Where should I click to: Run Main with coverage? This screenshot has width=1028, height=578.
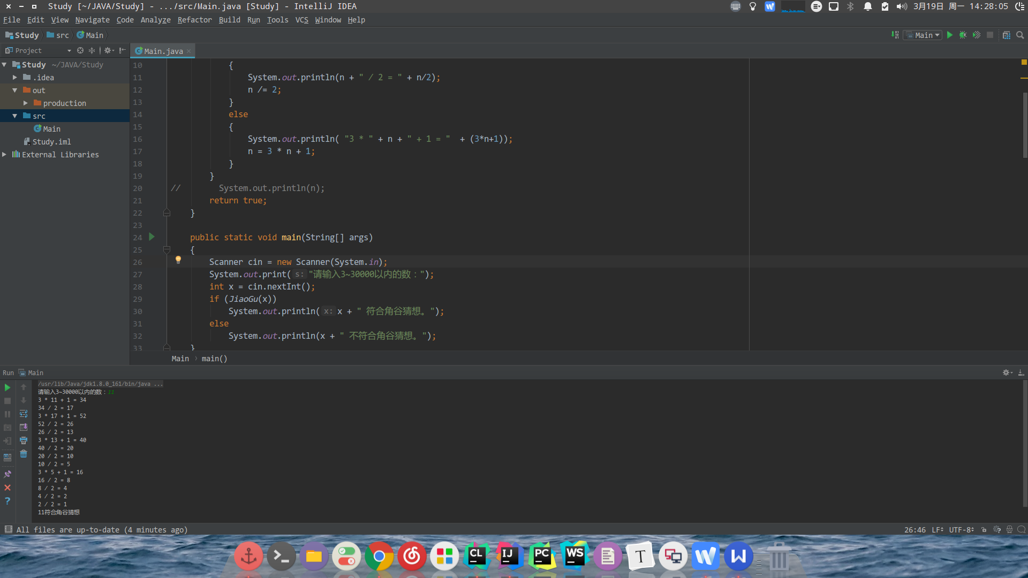click(x=977, y=35)
